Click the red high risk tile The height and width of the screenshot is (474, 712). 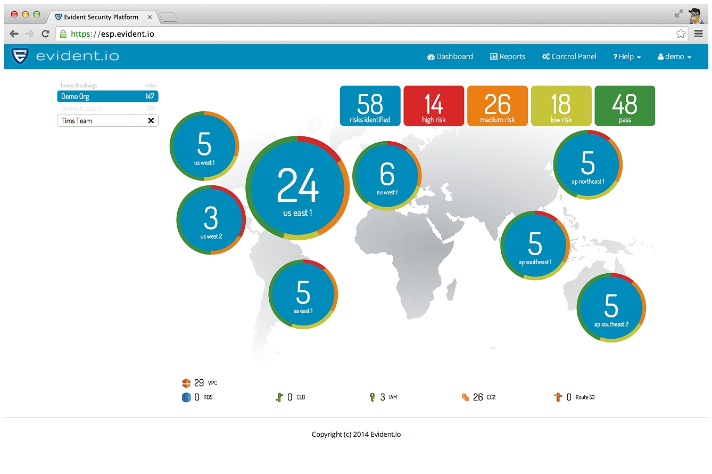pyautogui.click(x=434, y=106)
